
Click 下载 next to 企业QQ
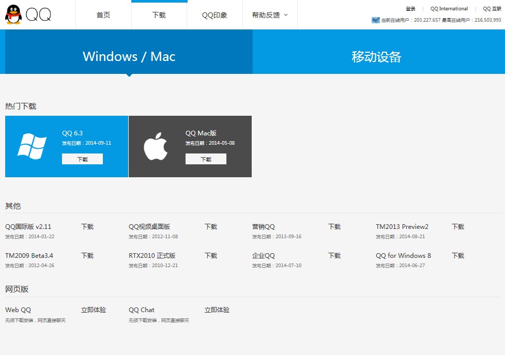pyautogui.click(x=334, y=256)
